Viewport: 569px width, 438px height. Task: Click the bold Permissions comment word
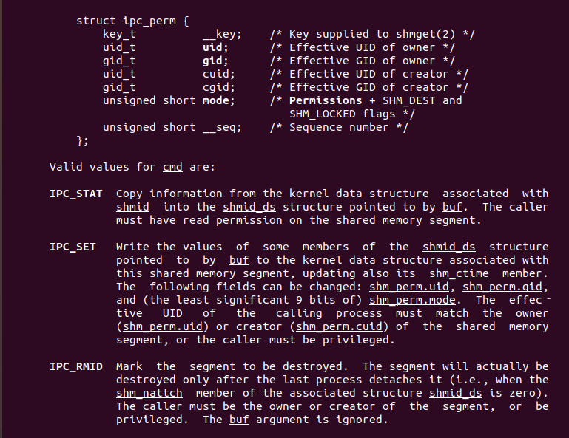[326, 100]
